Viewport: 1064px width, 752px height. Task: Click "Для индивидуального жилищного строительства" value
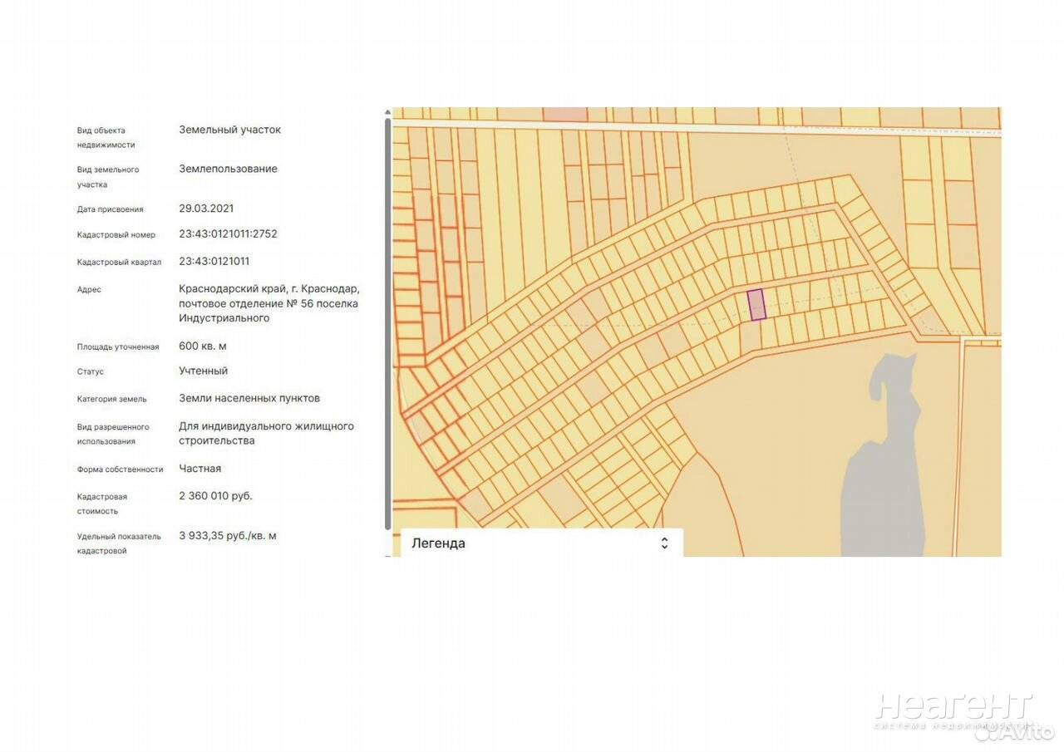tap(267, 433)
